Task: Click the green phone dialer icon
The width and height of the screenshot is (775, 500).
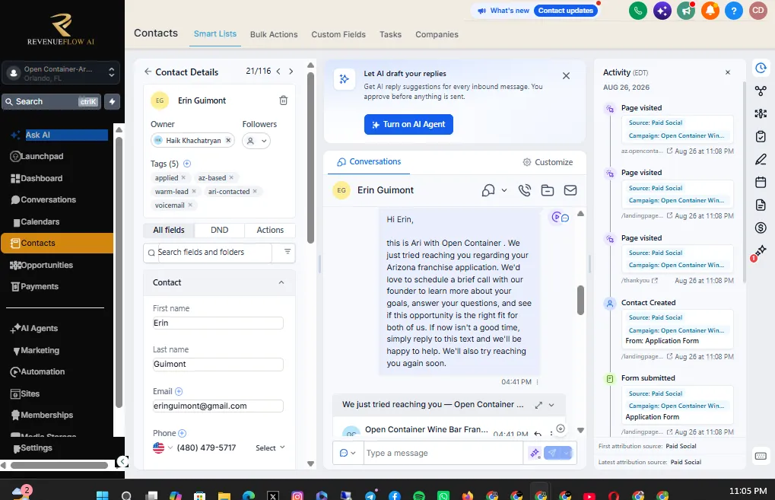Action: point(637,11)
